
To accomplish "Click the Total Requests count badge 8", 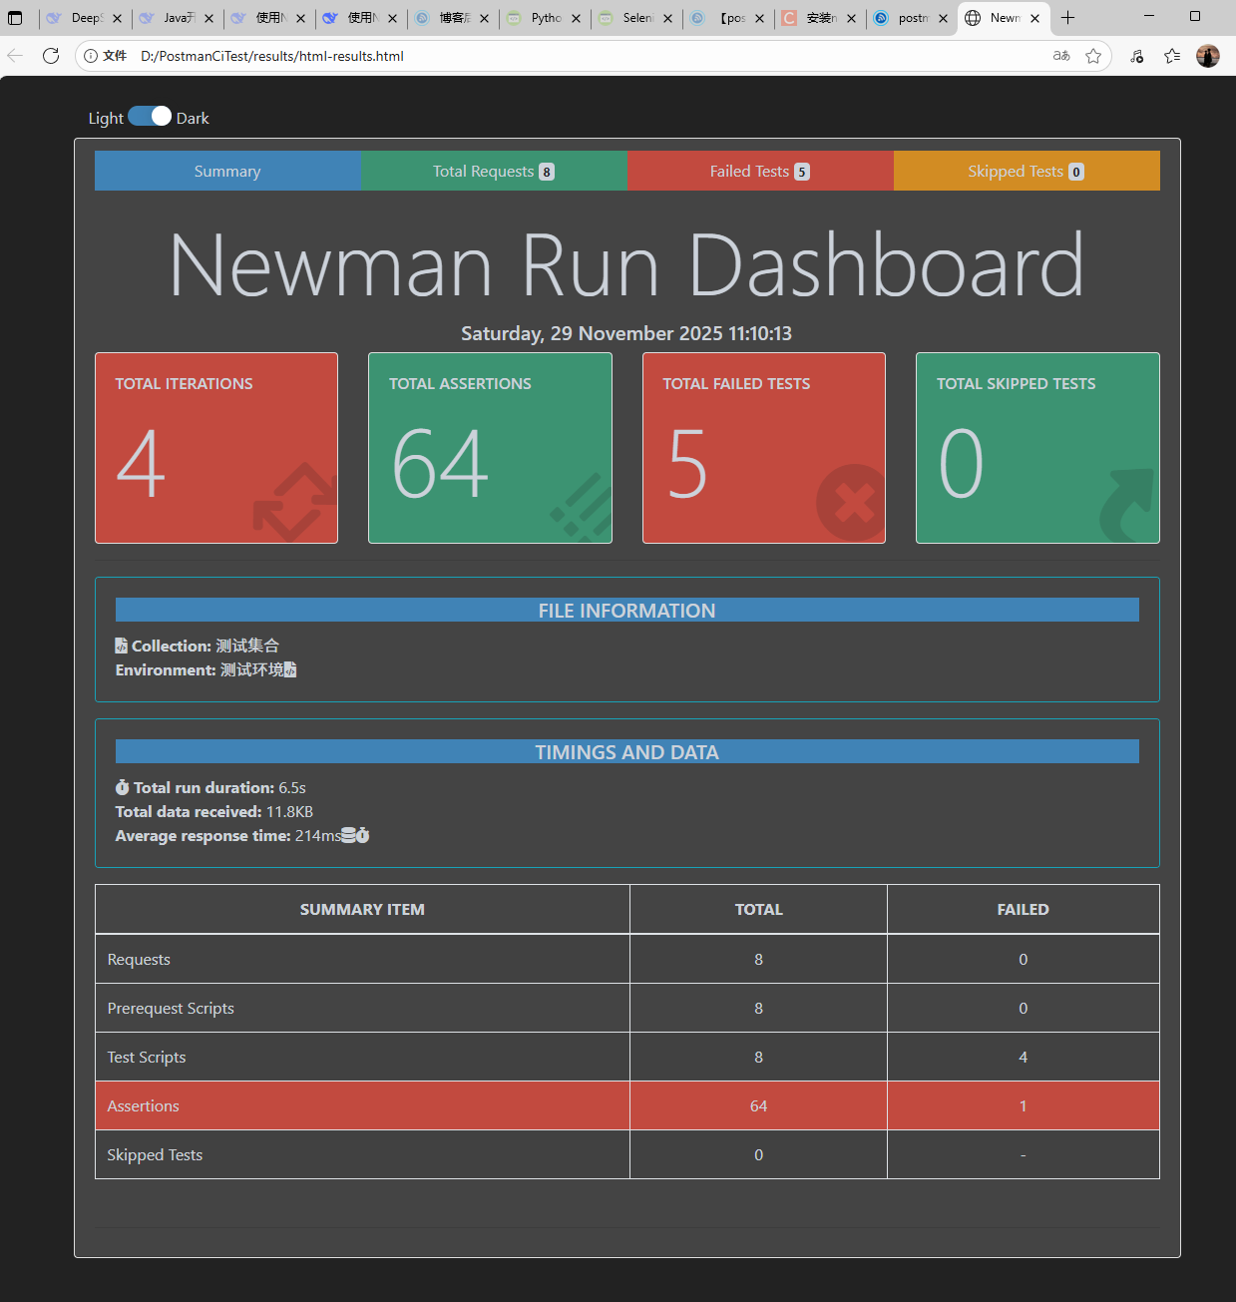I will 547,172.
